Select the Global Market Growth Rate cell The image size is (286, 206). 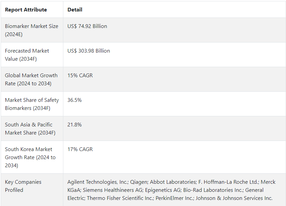[31, 79]
